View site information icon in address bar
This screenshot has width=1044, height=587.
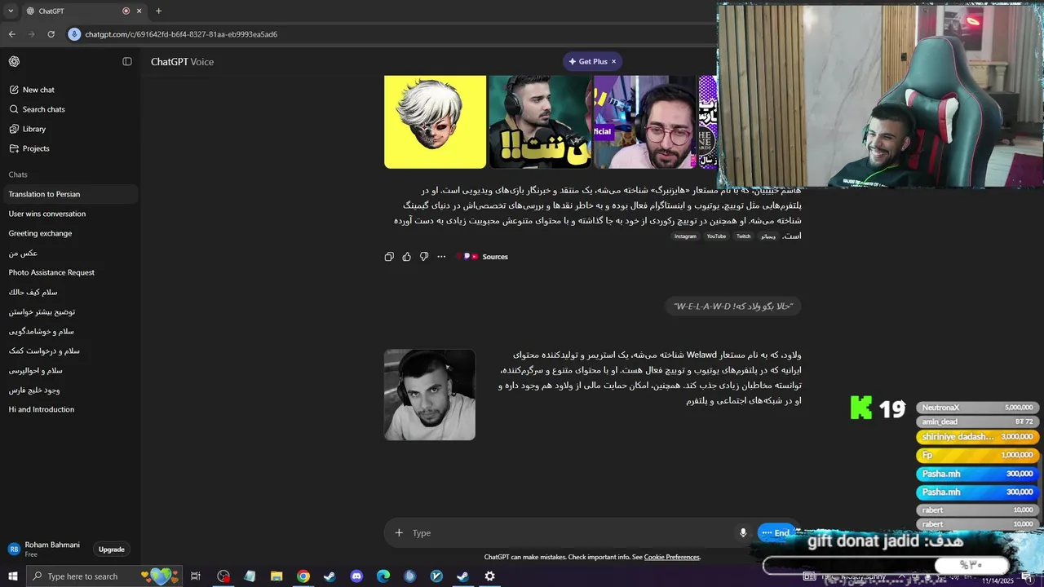pos(74,34)
